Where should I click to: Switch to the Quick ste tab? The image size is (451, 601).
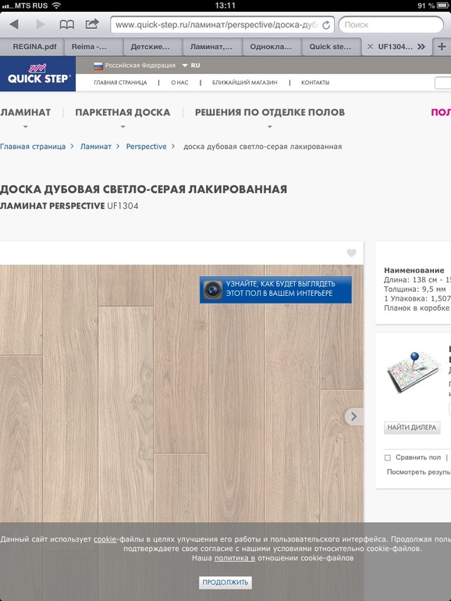click(x=332, y=47)
